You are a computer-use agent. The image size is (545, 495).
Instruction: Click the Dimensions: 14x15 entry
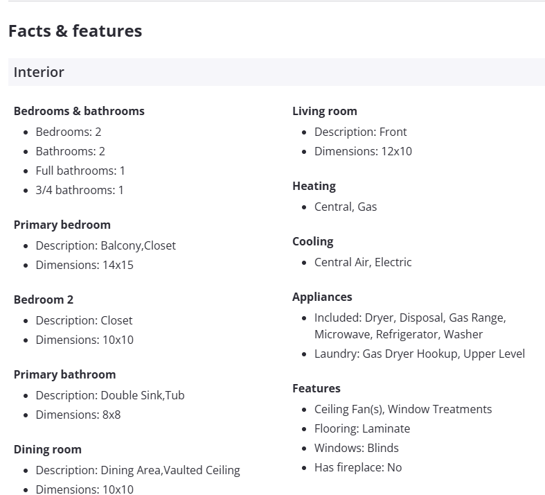click(84, 265)
